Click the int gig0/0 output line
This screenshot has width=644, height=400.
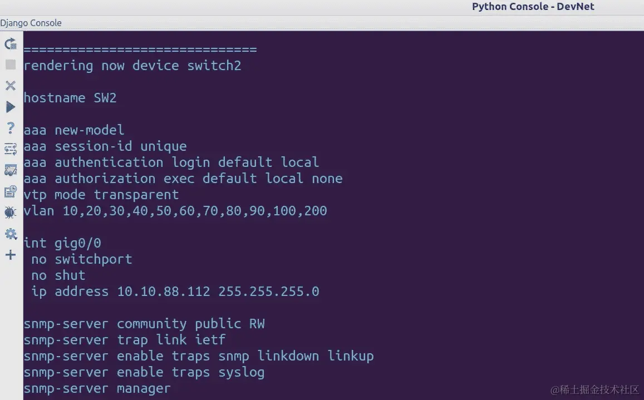pyautogui.click(x=62, y=243)
